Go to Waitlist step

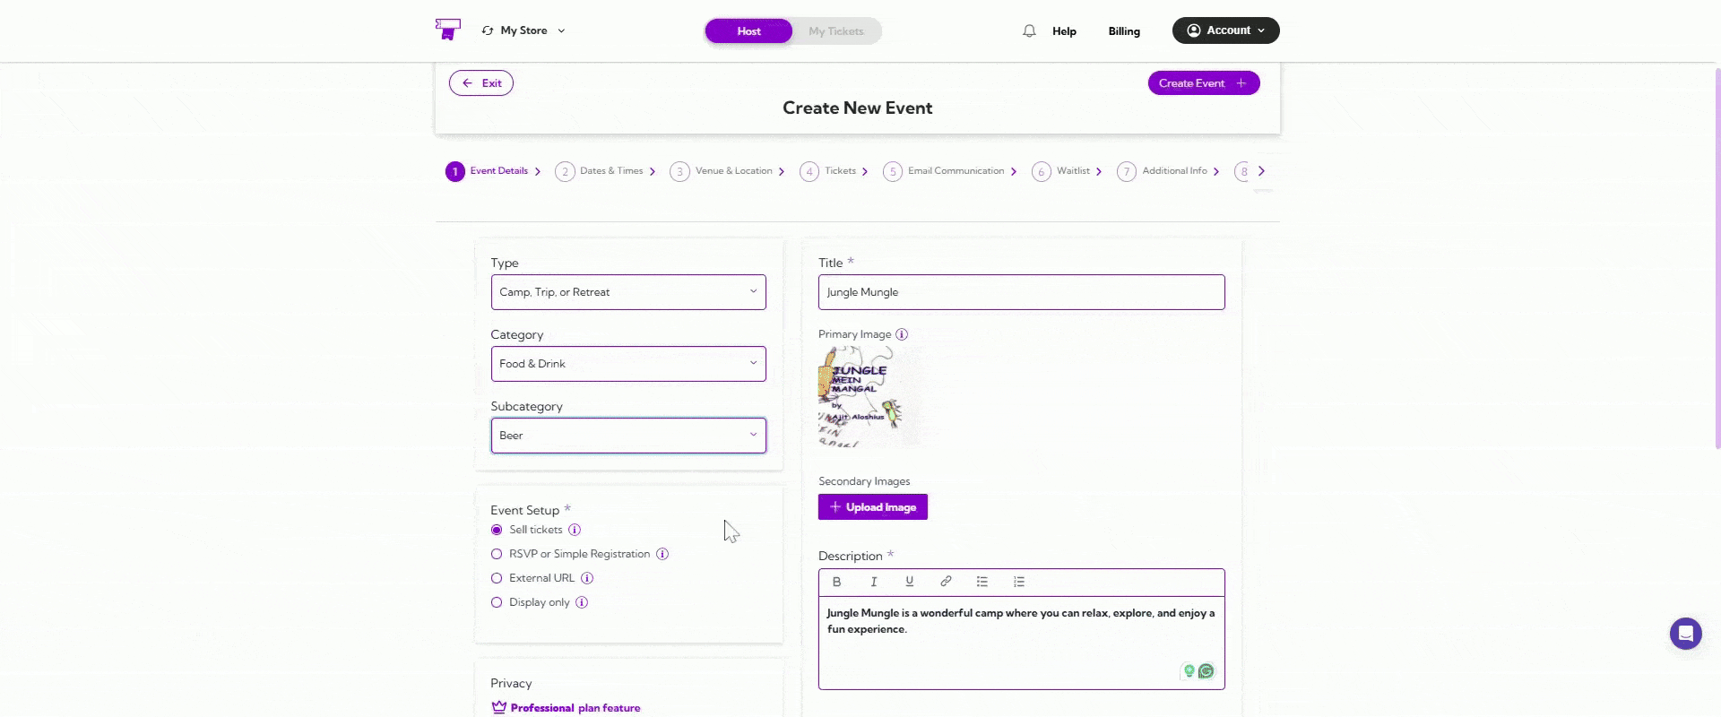[x=1067, y=171]
